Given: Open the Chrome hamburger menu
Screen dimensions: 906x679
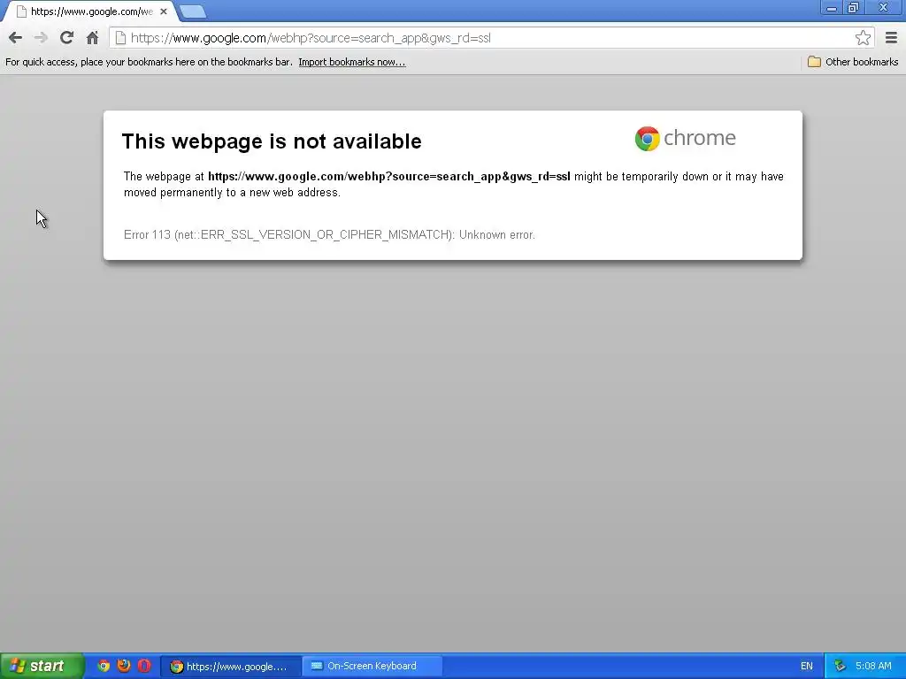Looking at the screenshot, I should point(891,38).
